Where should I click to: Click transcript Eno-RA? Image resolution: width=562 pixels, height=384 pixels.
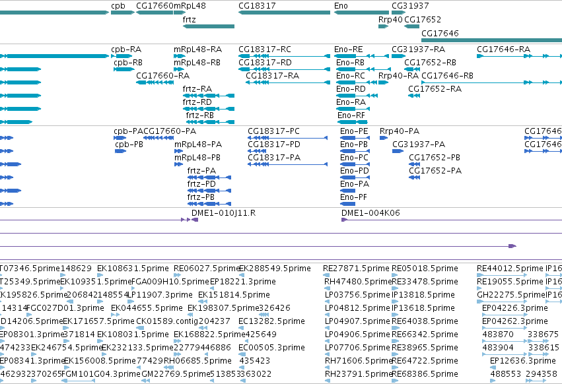(x=351, y=102)
